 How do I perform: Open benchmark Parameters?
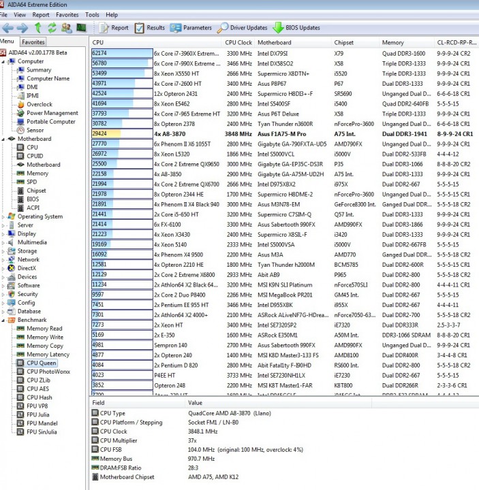pos(191,28)
